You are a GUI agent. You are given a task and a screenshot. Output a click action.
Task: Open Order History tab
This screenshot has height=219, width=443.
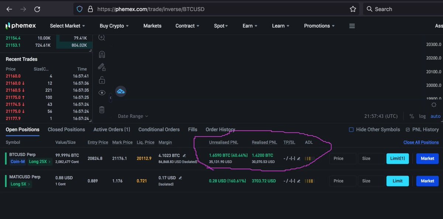click(220, 130)
